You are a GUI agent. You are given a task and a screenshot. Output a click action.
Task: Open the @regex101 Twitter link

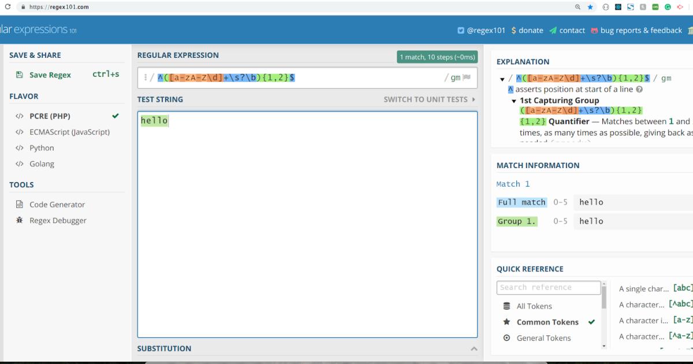[481, 30]
